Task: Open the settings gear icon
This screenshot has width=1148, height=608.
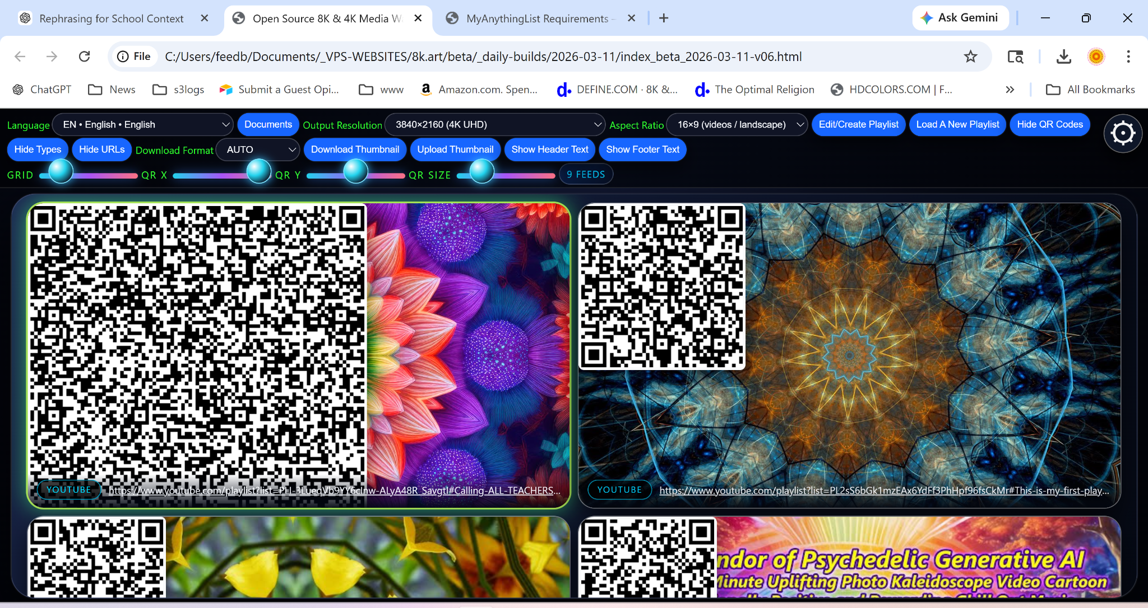Action: point(1123,133)
